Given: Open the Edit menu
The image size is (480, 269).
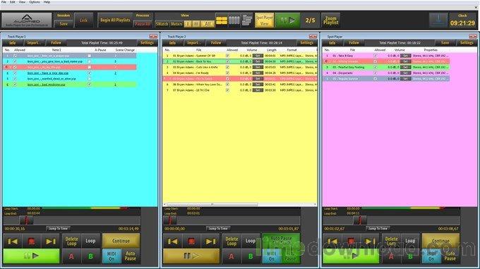Looking at the screenshot, I should click(x=13, y=2).
